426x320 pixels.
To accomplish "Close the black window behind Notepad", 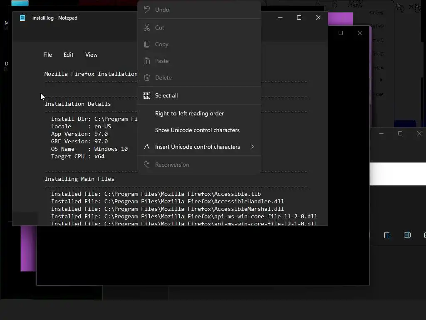I will coord(360,33).
